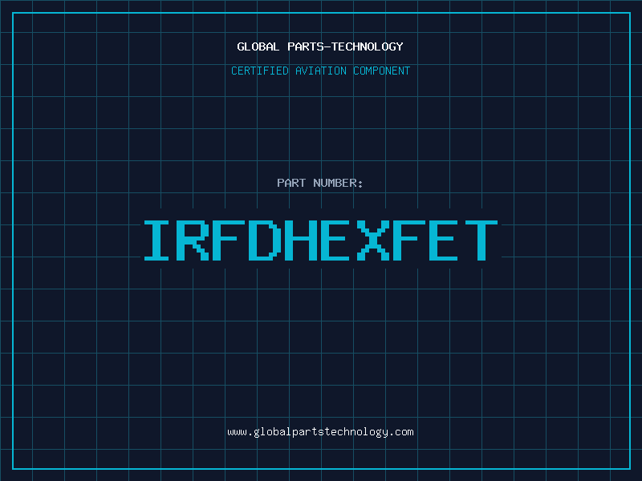Click the letter H in IRFDHEXFET
This screenshot has width=642, height=481.
[301, 240]
